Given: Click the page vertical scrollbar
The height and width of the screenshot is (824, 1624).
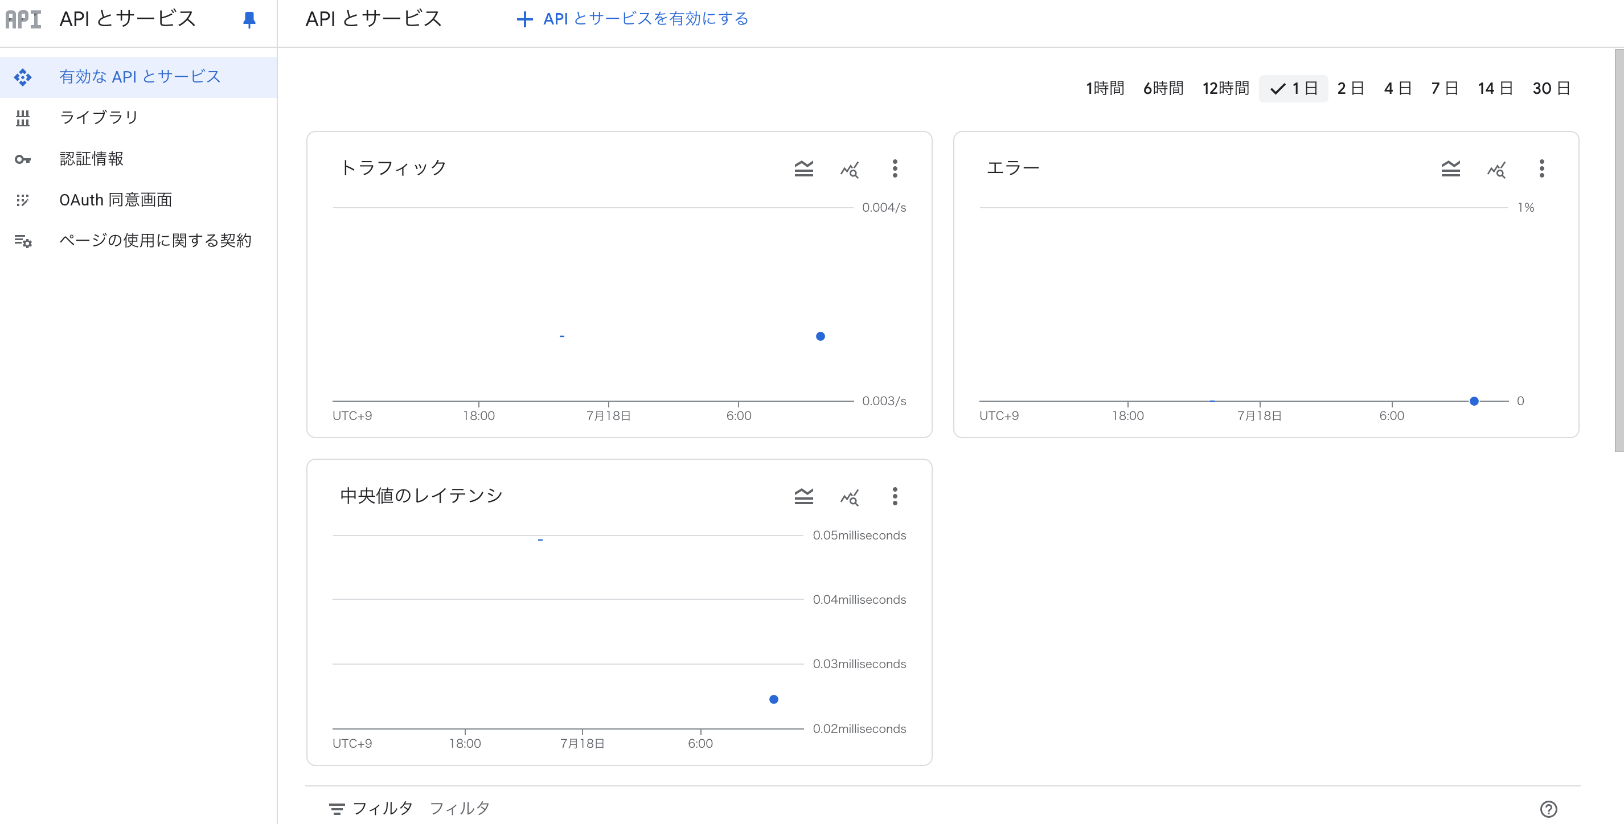Looking at the screenshot, I should tap(1618, 252).
